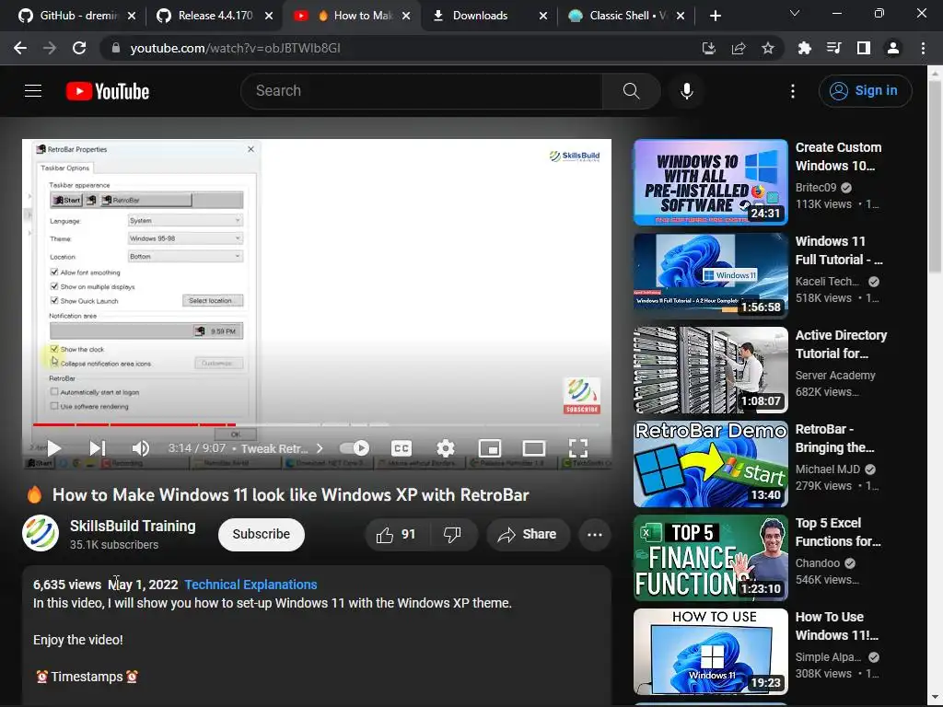Screen dimensions: 943x707
Task: Open SkillsBuild Training channel name link
Action: (133, 526)
